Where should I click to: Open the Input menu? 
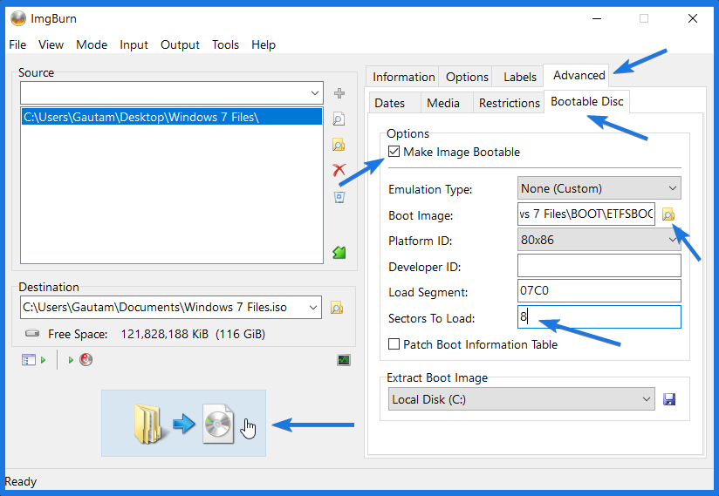tap(134, 44)
